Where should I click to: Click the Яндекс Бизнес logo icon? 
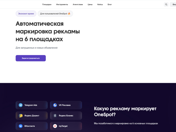(x=55, y=116)
